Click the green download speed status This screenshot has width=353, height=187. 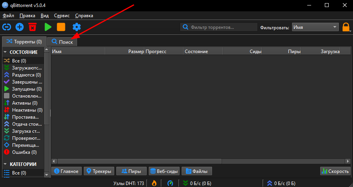click(197, 183)
